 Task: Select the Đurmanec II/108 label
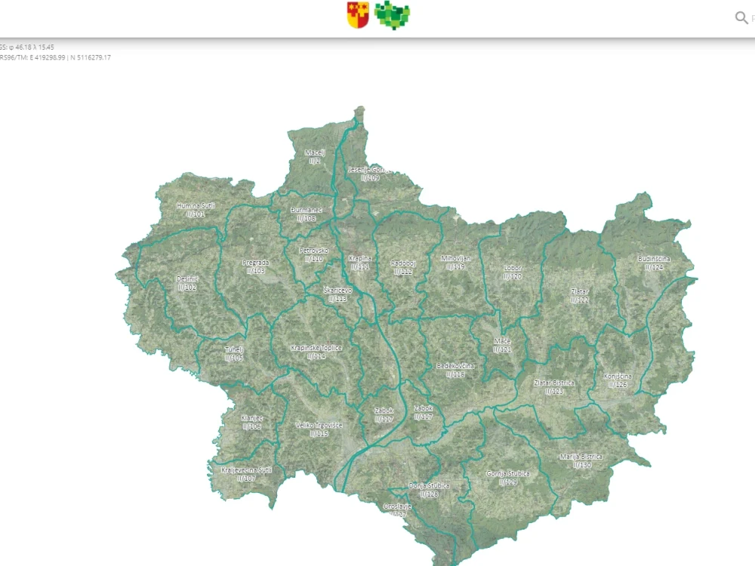tap(307, 214)
